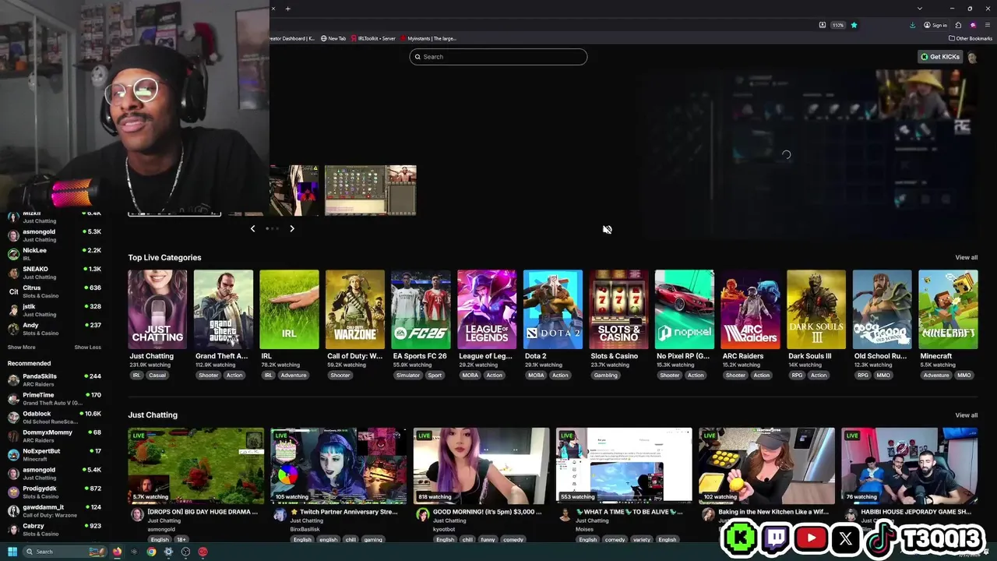Open the browser hamburger application menu
This screenshot has width=997, height=561.
(986, 25)
